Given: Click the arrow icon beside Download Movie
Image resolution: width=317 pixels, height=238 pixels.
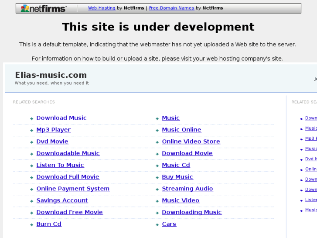Looking at the screenshot, I should pos(157,154).
